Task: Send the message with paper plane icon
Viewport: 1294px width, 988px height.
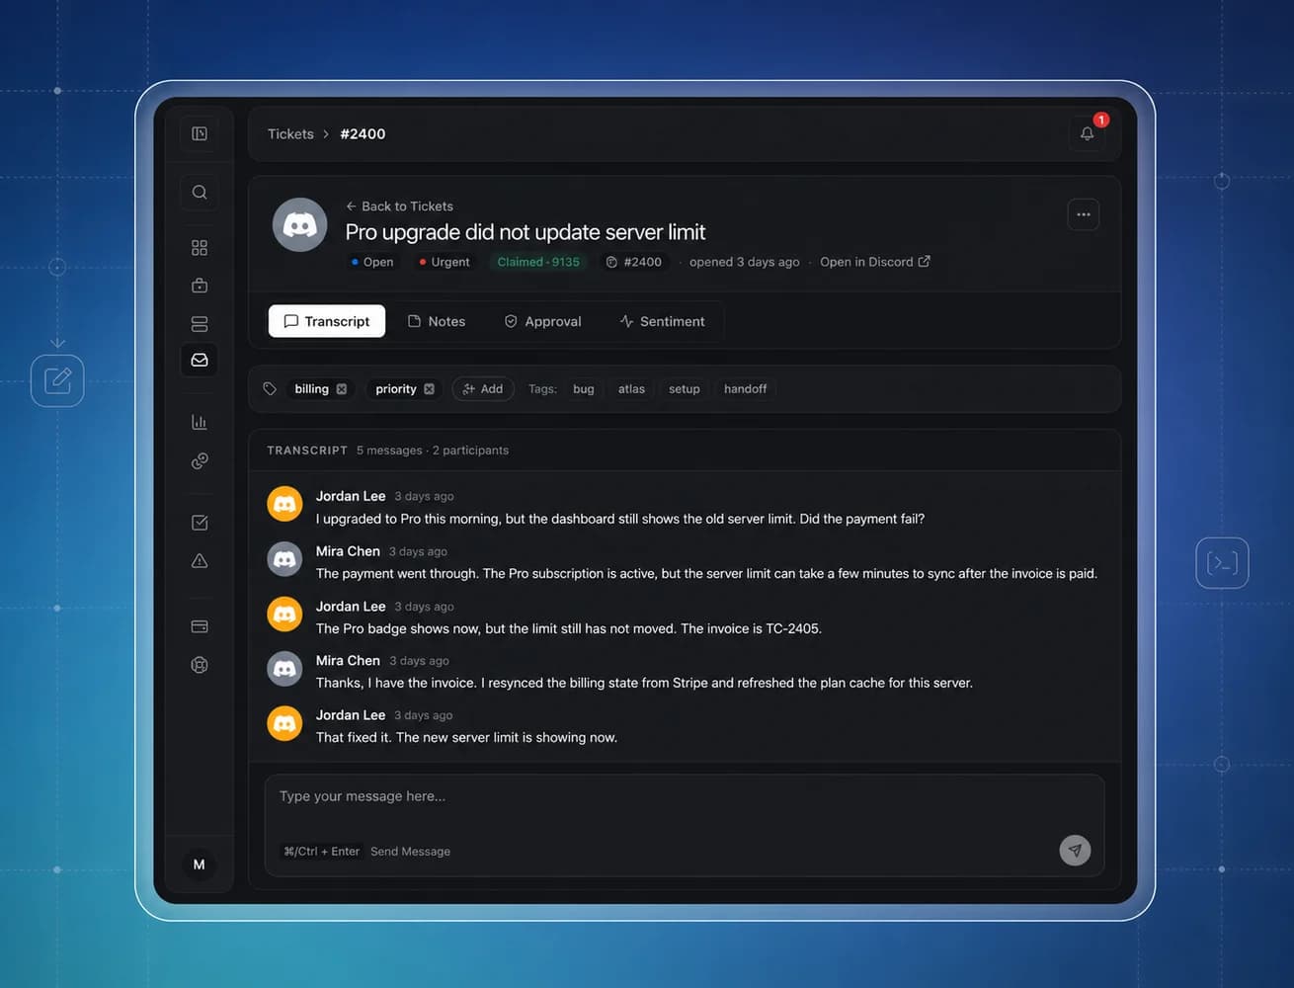Action: tap(1076, 850)
